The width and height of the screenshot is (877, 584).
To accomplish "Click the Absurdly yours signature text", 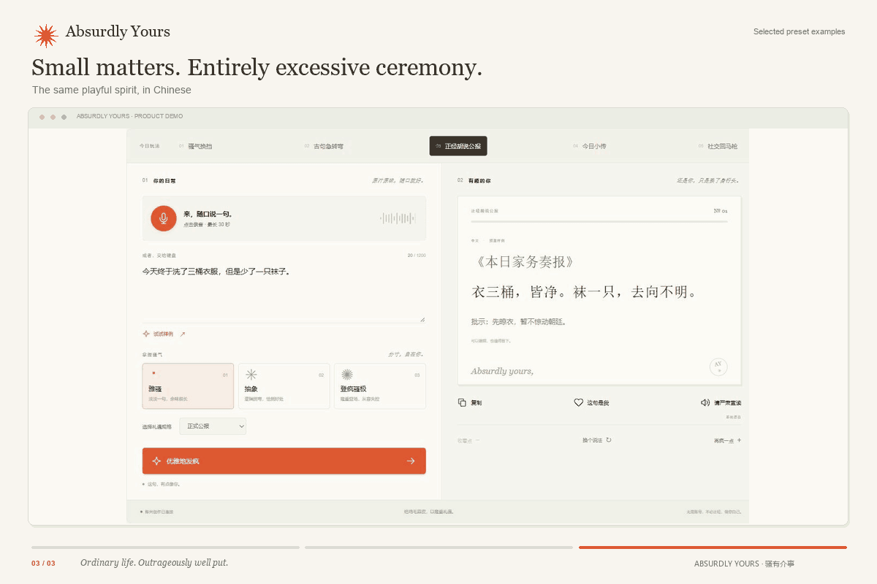I will [502, 371].
